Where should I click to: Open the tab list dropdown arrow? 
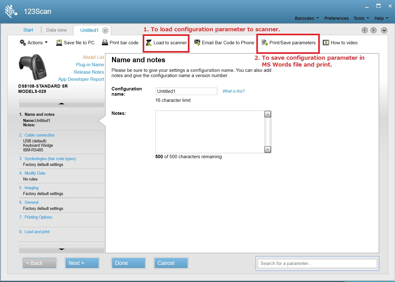pyautogui.click(x=384, y=30)
